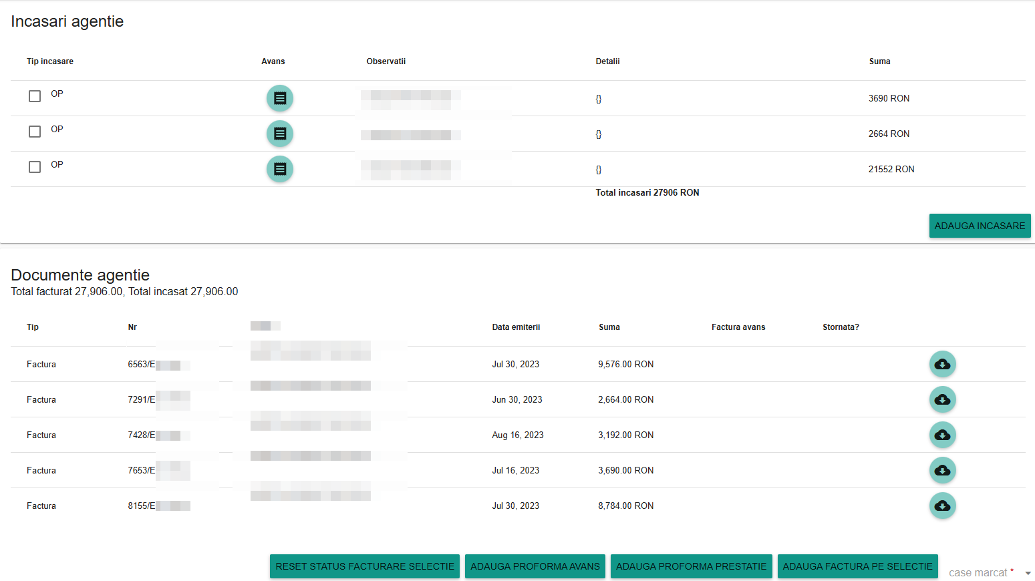Select the 21552 RON amount cell
1035x581 pixels.
[x=891, y=169]
